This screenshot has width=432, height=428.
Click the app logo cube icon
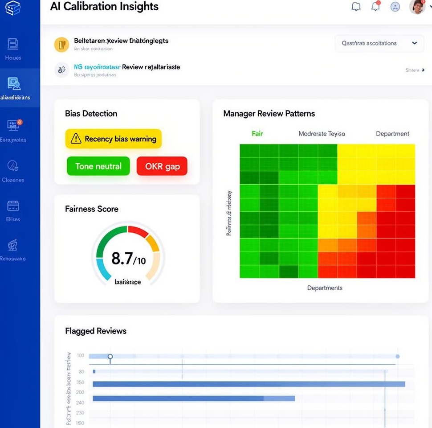pos(13,8)
